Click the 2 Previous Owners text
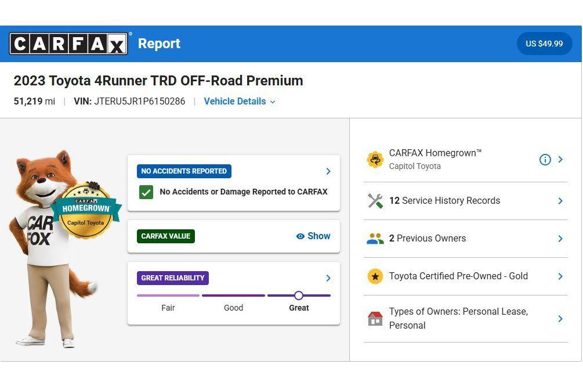583x389 pixels. point(428,238)
